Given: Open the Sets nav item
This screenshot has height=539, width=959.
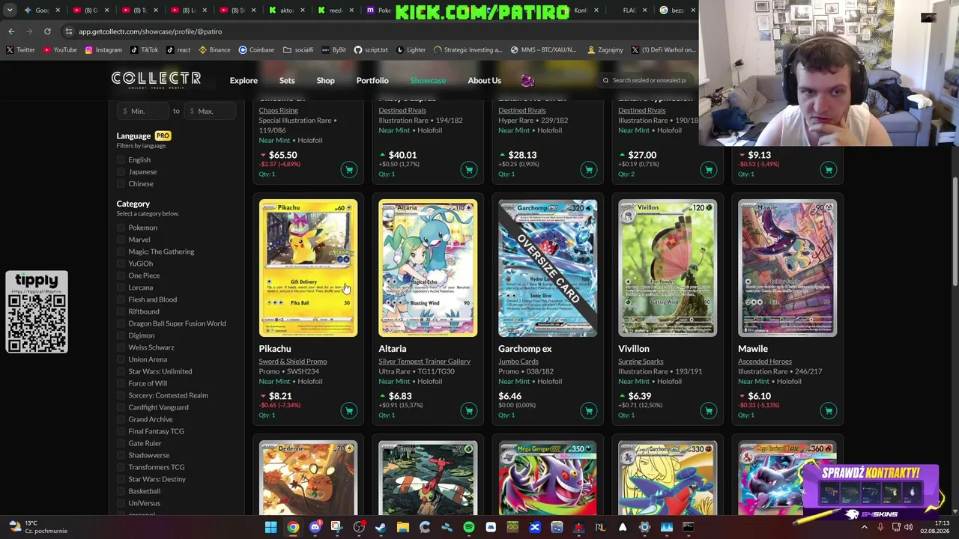Looking at the screenshot, I should (x=287, y=80).
